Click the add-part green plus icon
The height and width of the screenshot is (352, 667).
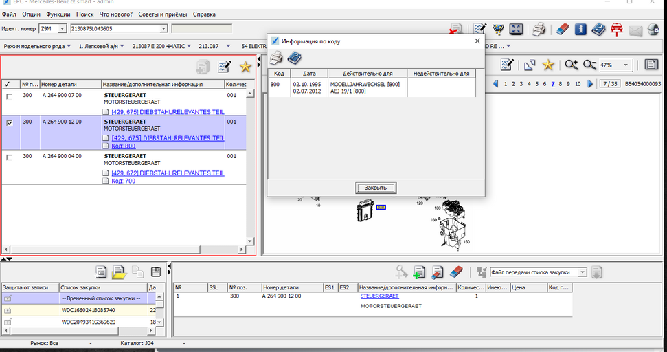point(419,272)
